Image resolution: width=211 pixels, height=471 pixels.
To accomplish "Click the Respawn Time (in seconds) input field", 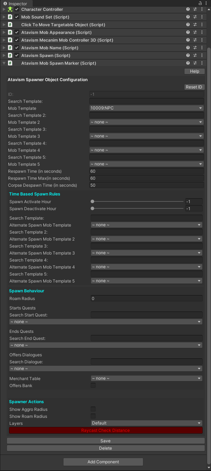I will (146, 171).
